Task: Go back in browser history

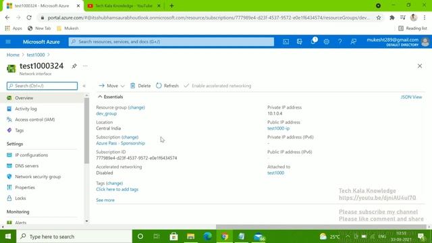Action: [x=7, y=18]
